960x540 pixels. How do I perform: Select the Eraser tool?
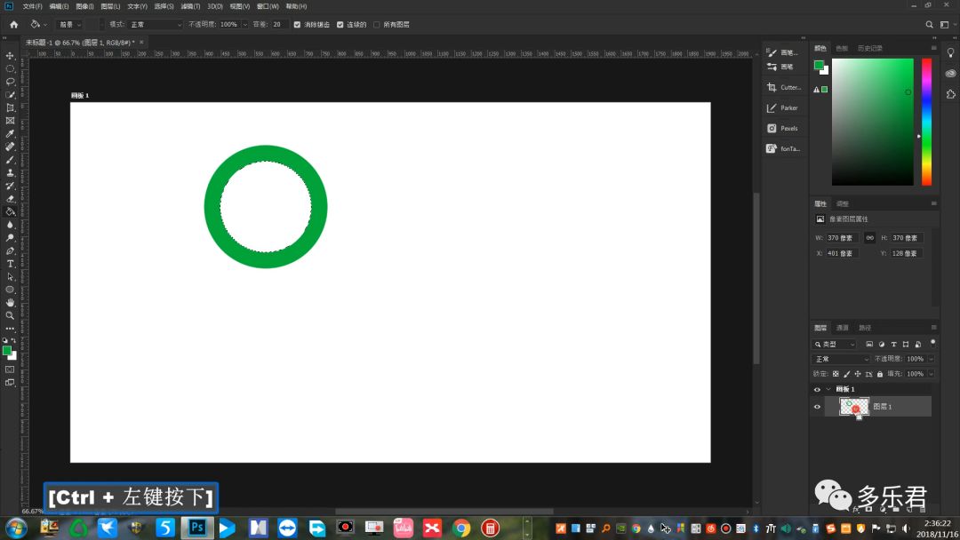[10, 198]
